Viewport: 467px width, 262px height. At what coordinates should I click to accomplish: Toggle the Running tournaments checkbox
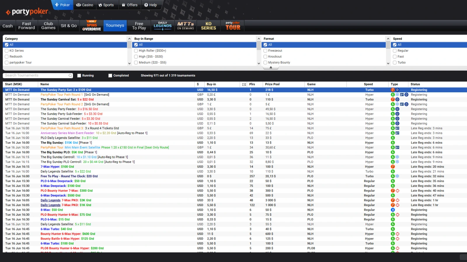(x=79, y=76)
